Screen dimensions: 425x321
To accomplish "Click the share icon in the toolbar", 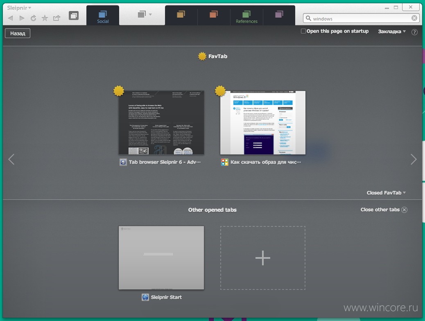I will [x=57, y=18].
